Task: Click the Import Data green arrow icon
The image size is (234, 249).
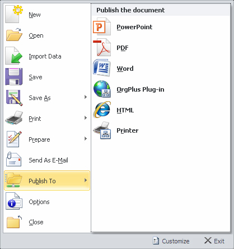Action: (14, 56)
